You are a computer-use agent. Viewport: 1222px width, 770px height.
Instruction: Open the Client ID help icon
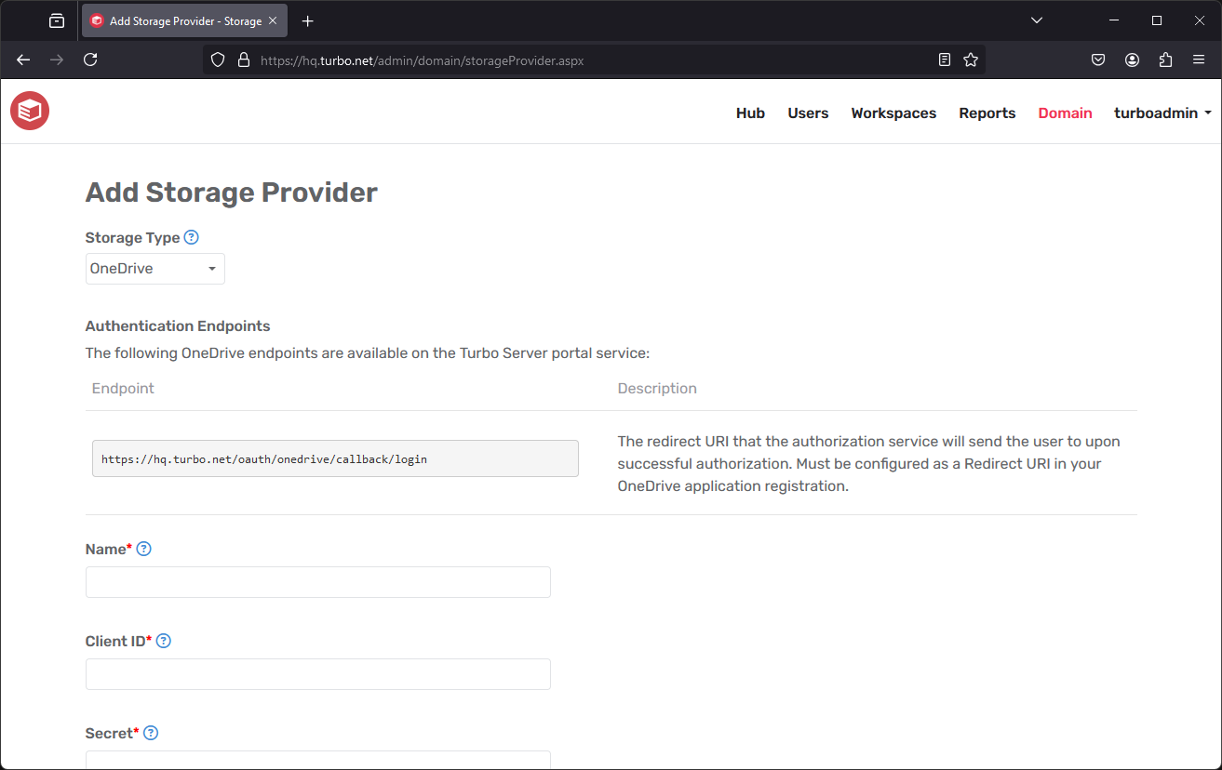pos(163,641)
